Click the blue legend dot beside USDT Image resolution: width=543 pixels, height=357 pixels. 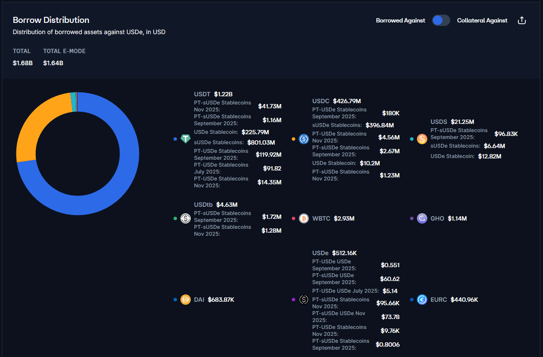pos(175,139)
